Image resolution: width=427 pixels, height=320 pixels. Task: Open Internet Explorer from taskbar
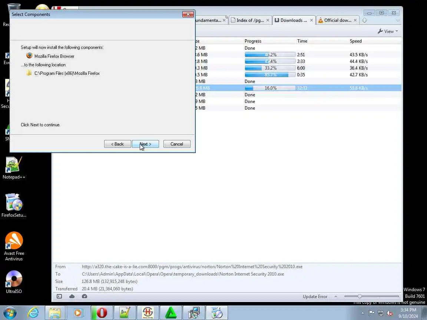[33, 313]
